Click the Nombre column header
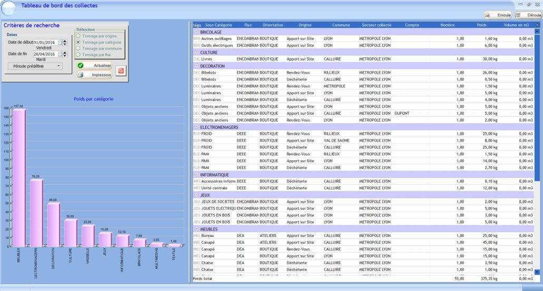543x291 pixels. 447,25
